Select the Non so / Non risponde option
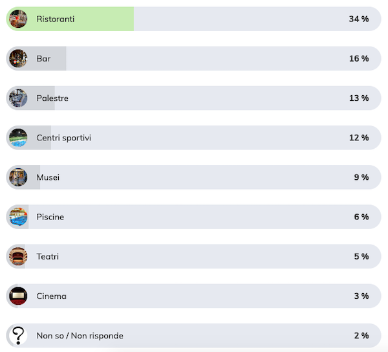The width and height of the screenshot is (388, 352). point(193,336)
